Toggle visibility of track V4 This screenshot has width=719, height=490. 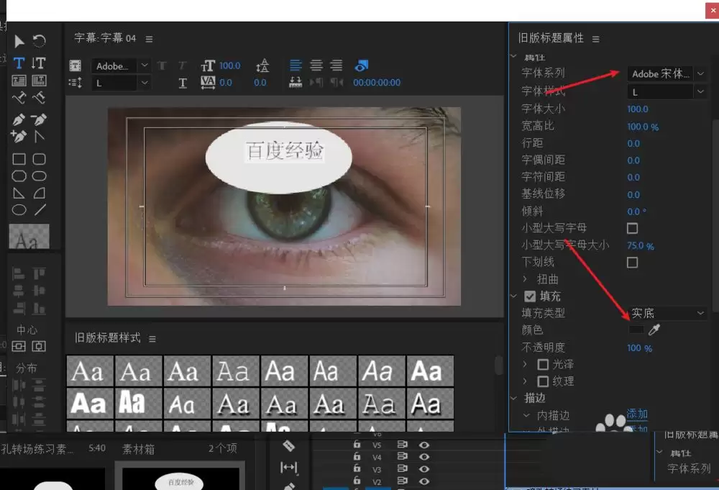[x=424, y=457]
